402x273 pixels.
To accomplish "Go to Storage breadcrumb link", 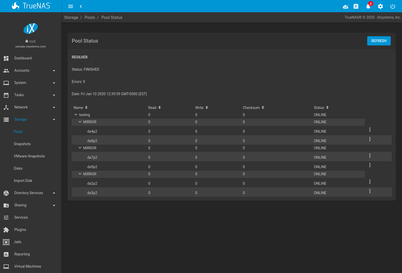I will tap(71, 17).
